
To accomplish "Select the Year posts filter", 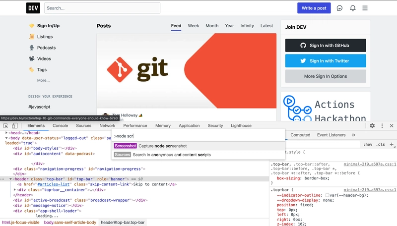I will click(x=229, y=26).
